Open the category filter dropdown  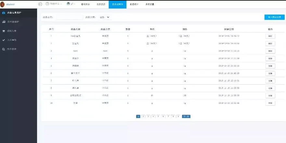coord(105,17)
